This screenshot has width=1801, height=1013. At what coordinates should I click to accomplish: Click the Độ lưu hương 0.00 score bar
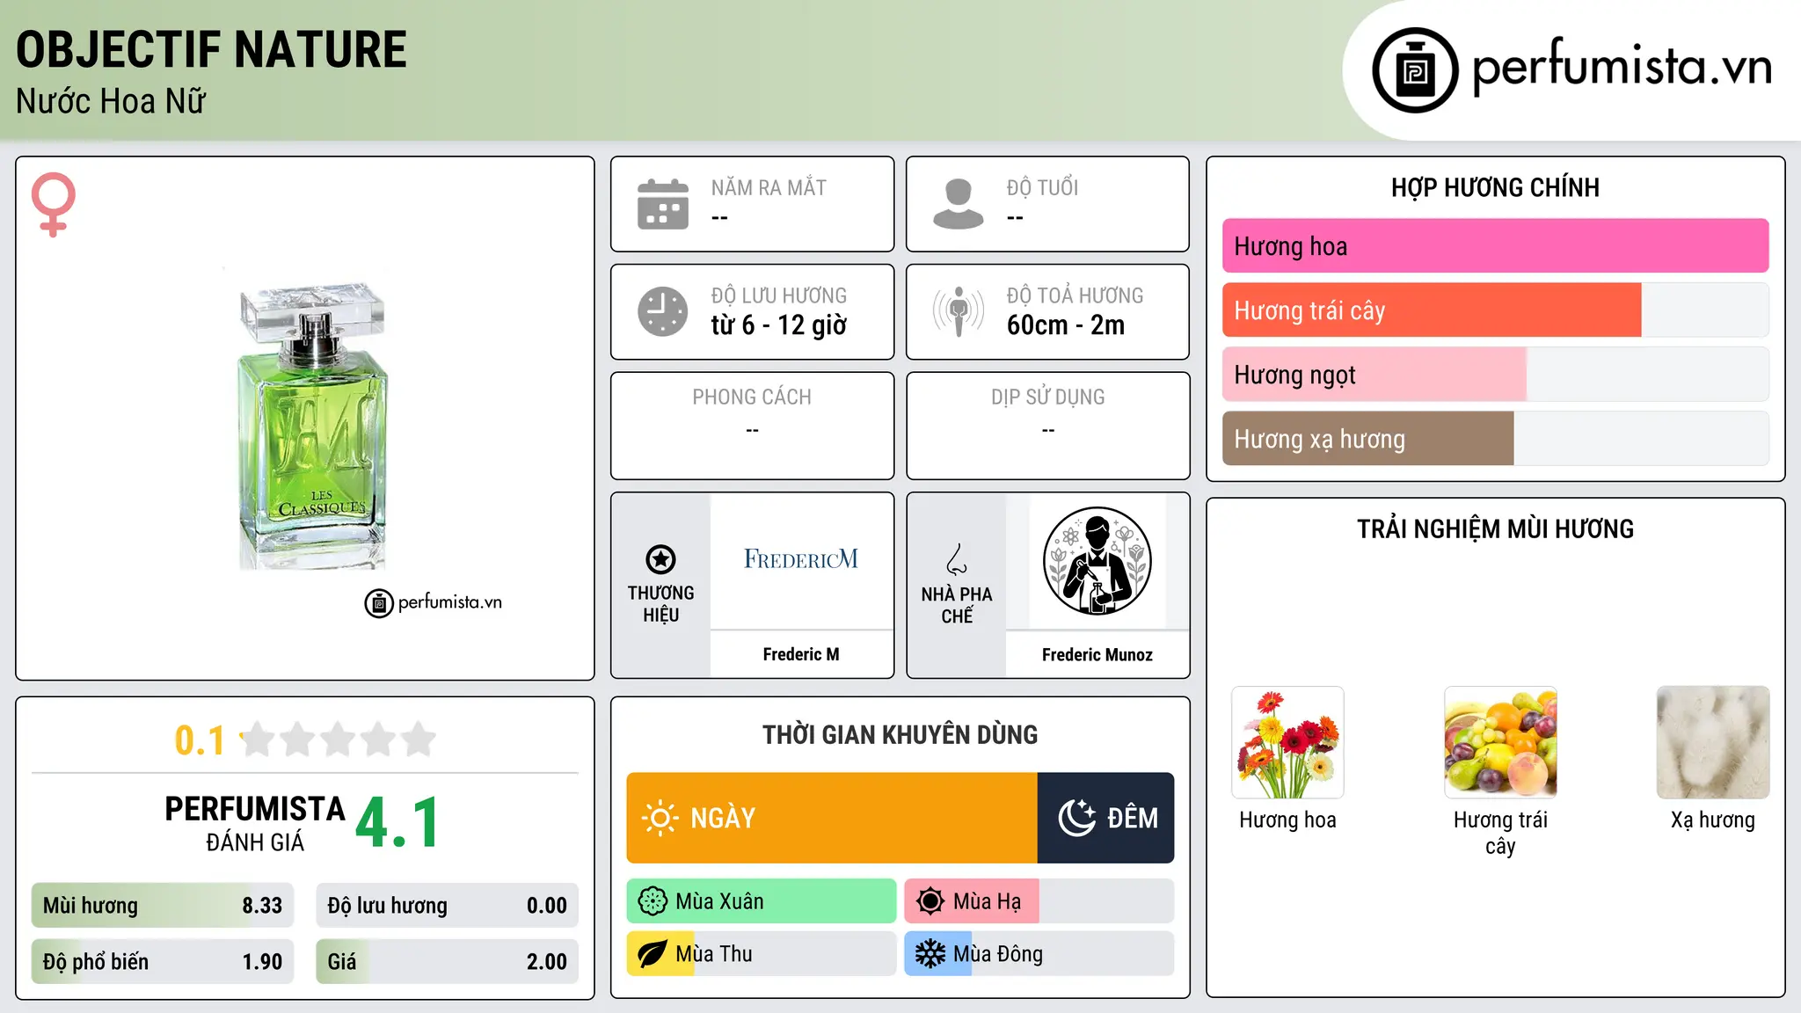click(447, 906)
